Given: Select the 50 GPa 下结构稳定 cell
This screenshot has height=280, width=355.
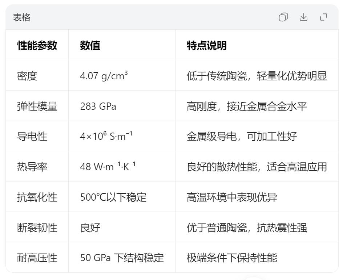Looking at the screenshot, I should pyautogui.click(x=122, y=258).
